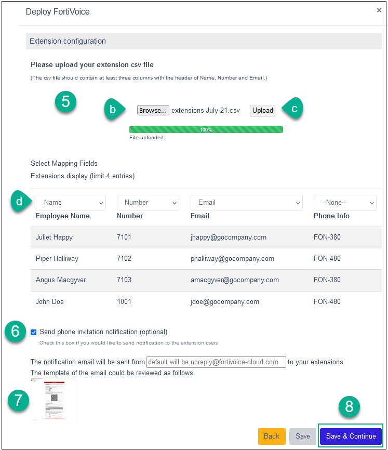Click the gray Save button
The image size is (388, 450).
click(x=303, y=436)
